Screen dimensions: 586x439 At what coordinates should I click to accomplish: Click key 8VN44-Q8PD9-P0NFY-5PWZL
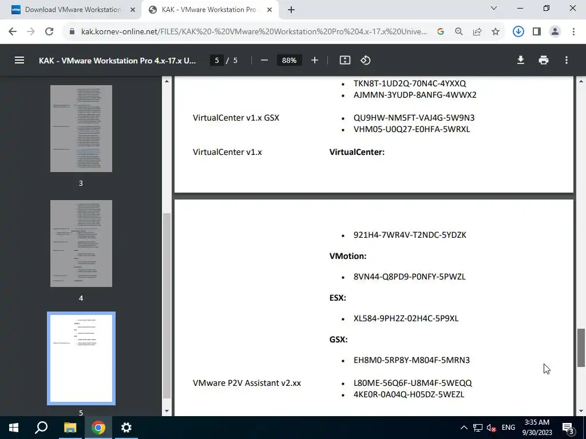pyautogui.click(x=410, y=277)
